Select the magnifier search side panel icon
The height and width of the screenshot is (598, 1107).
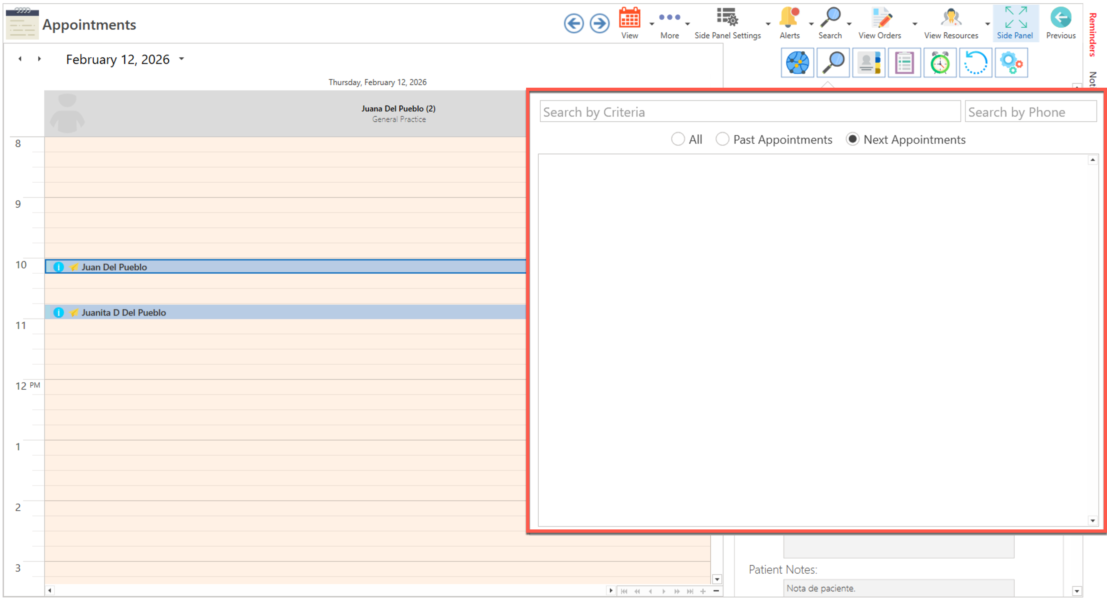pyautogui.click(x=833, y=63)
